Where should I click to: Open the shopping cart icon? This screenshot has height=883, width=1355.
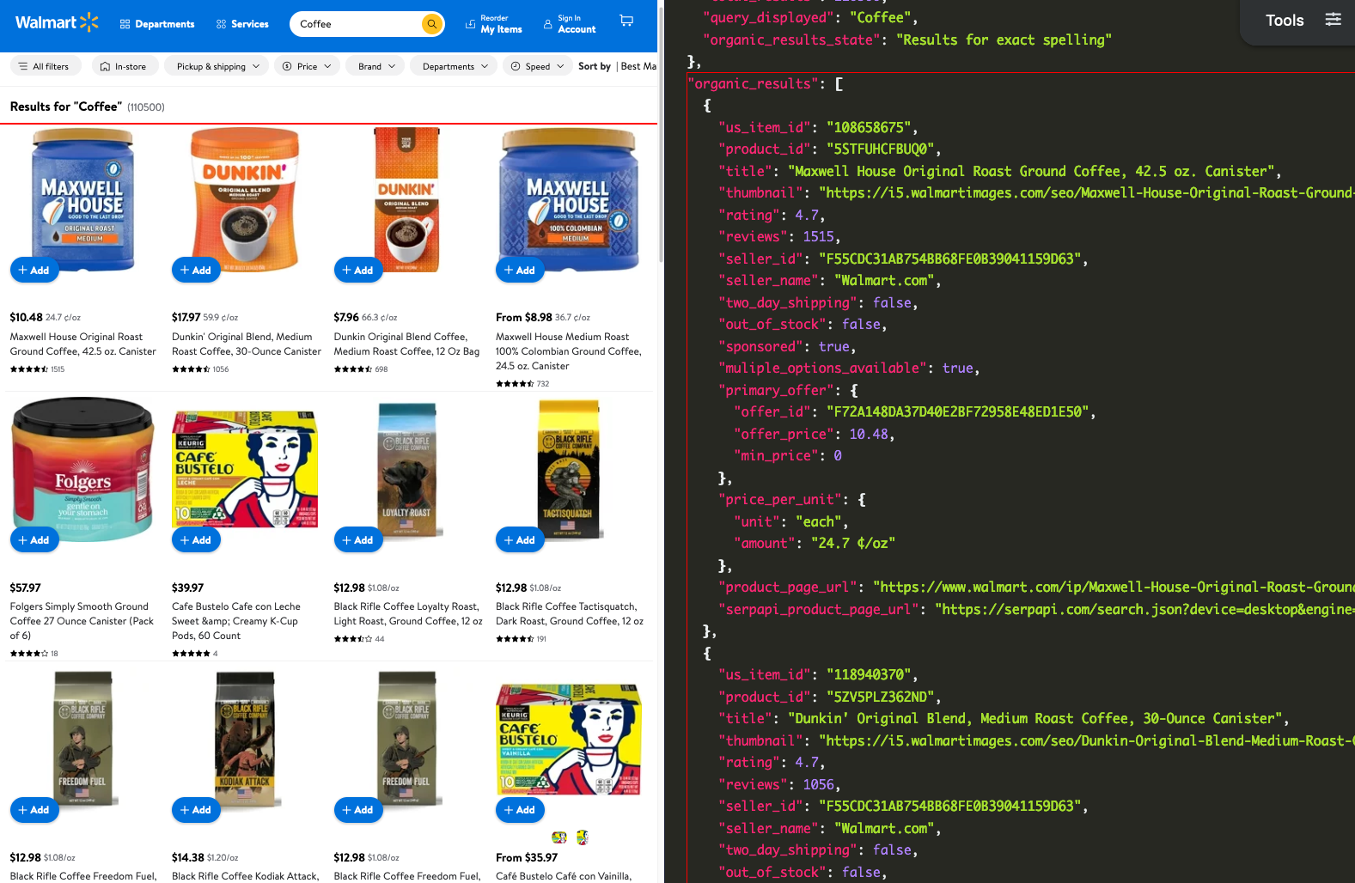pos(627,21)
